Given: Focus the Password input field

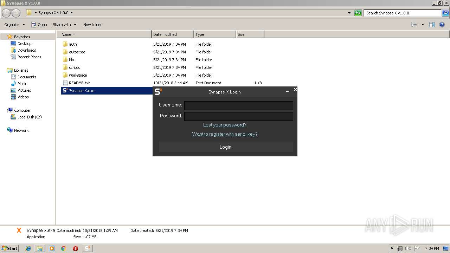Looking at the screenshot, I should click(239, 116).
